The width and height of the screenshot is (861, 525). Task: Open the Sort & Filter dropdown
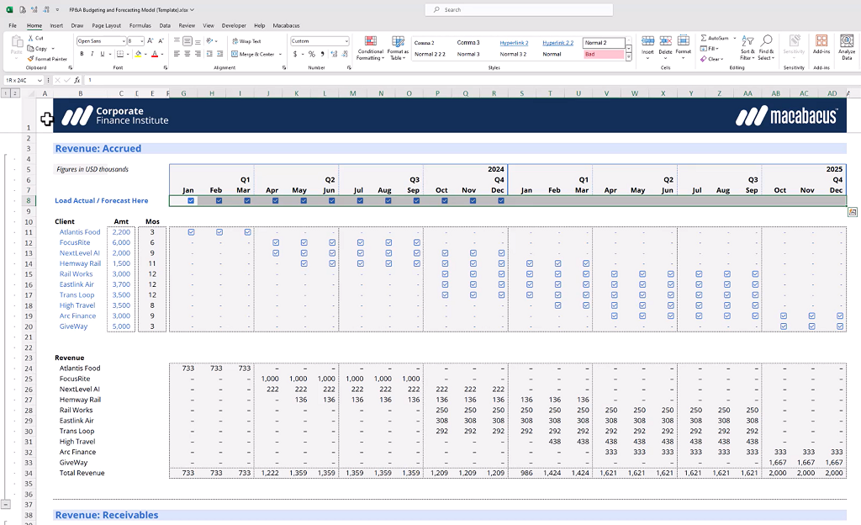[x=747, y=48]
